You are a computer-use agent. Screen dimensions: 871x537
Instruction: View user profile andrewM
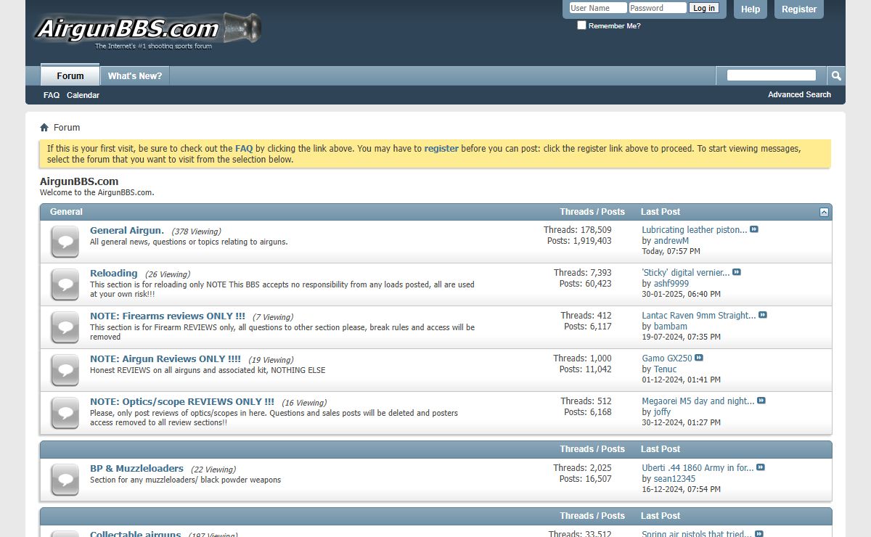coord(671,240)
